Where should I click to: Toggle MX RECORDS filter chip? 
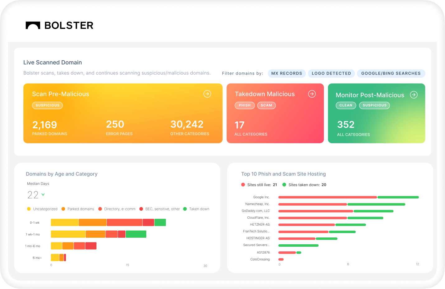287,73
